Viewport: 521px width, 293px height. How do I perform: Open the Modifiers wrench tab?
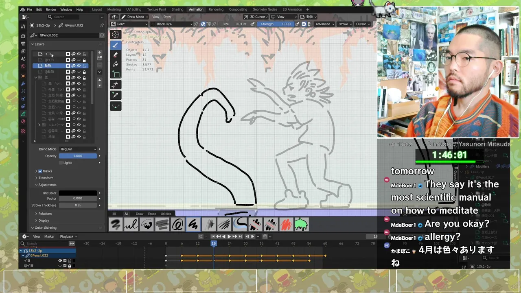coord(23,83)
